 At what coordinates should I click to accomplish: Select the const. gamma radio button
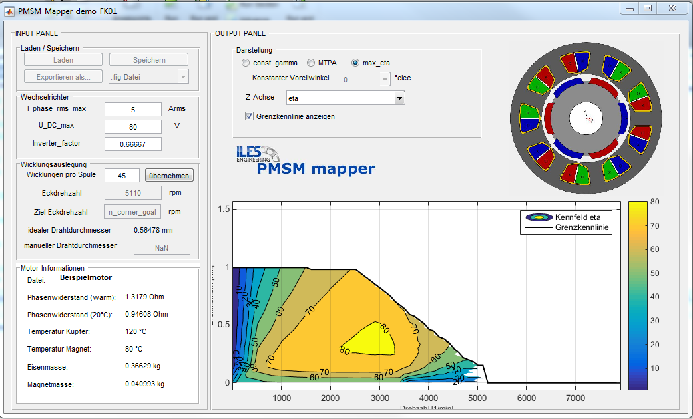(x=246, y=63)
